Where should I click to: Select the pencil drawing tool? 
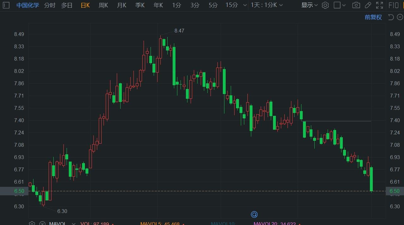[368, 5]
